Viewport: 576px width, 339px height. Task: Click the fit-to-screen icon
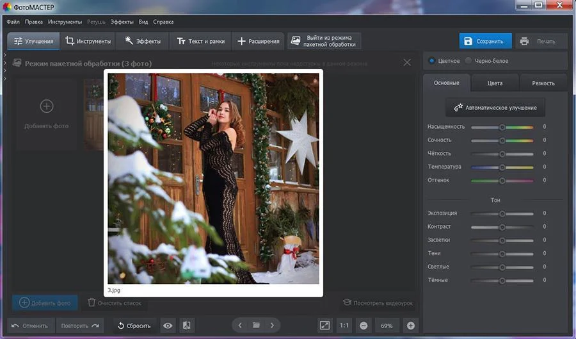click(x=325, y=326)
